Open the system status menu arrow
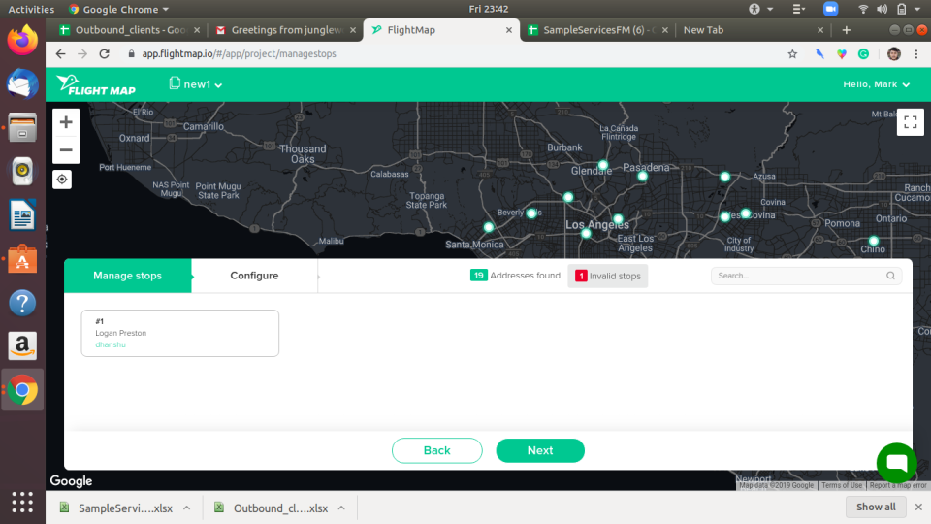 point(917,9)
